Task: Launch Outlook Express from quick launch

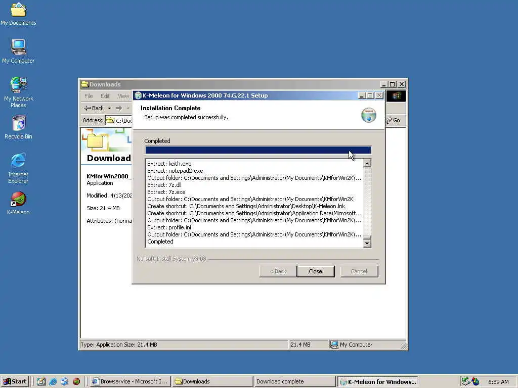Action: click(64, 381)
